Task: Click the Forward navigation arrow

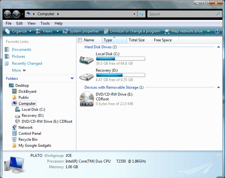Action: pyautogui.click(x=16, y=14)
